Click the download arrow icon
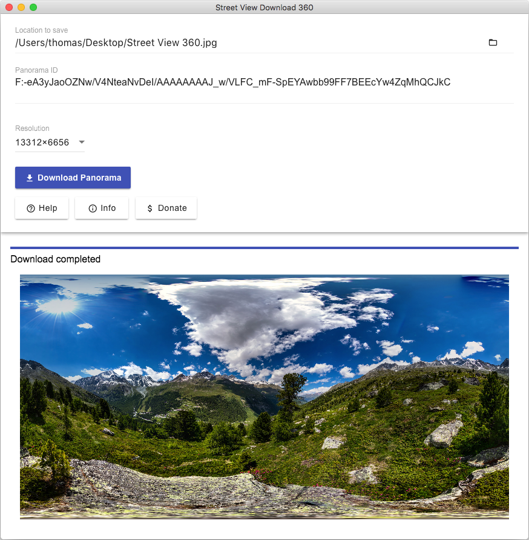Screen dimensions: 529x540 coord(30,178)
